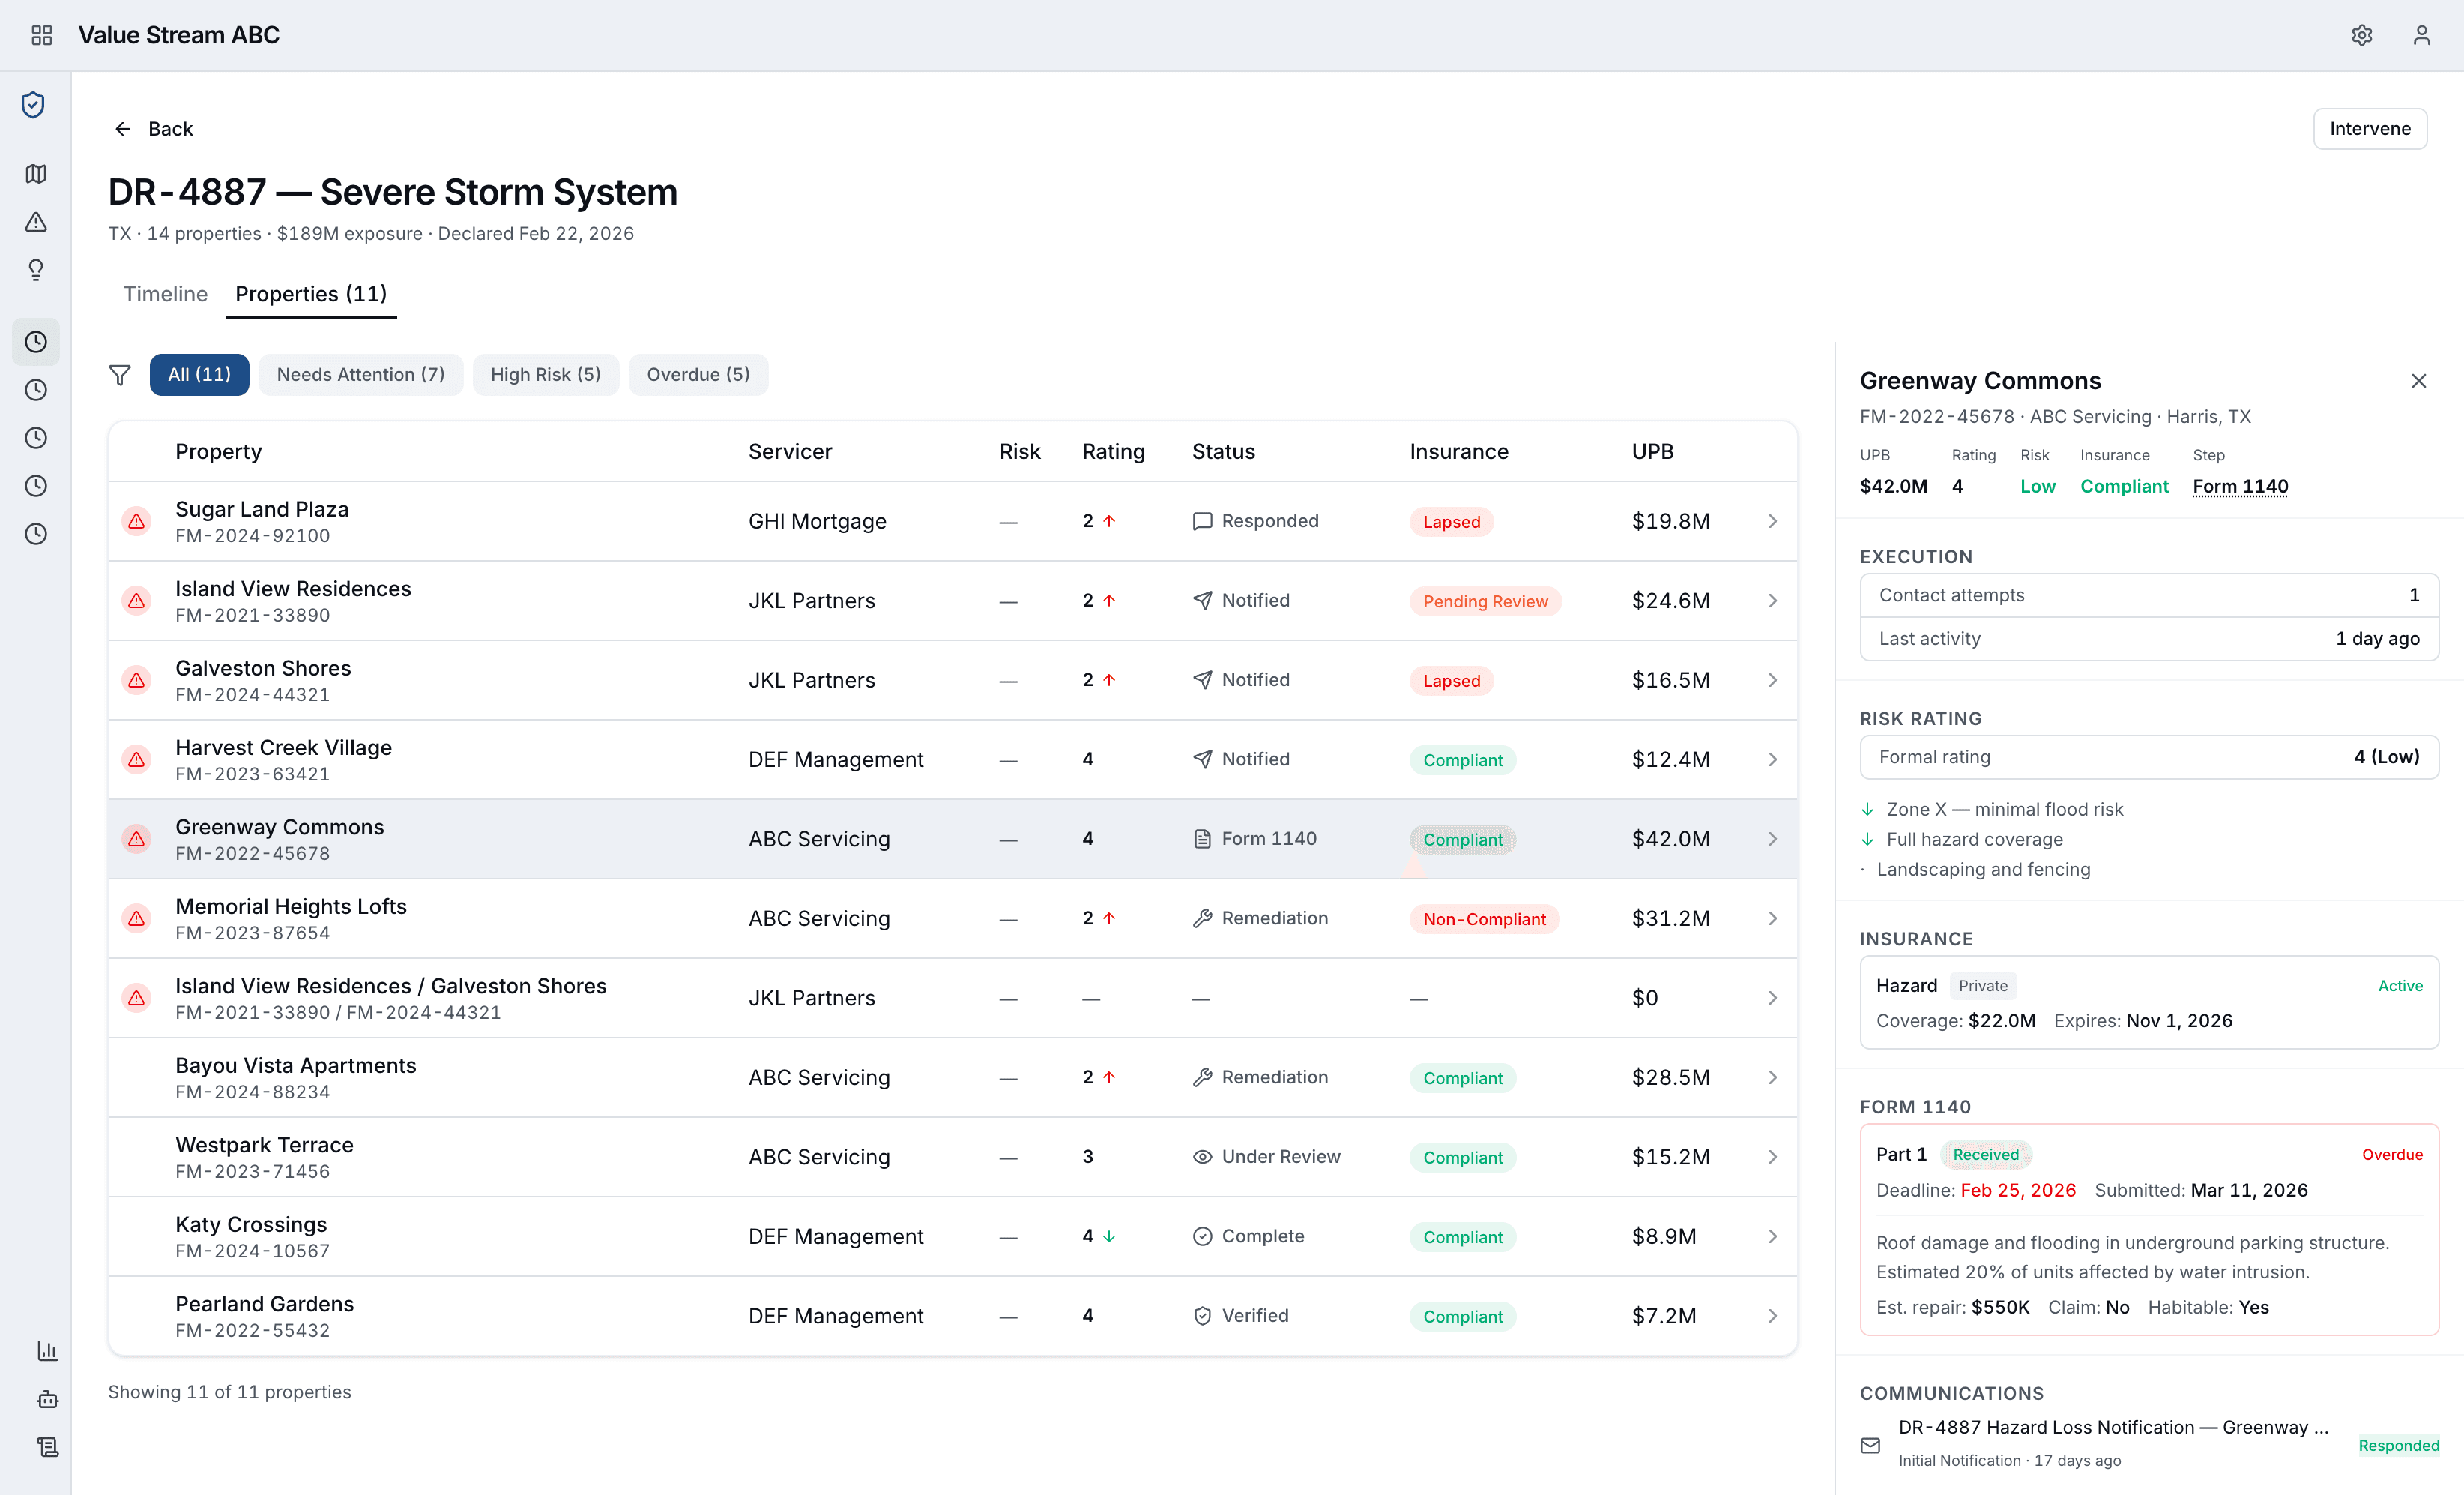Screen dimensions: 2464x1495
Task: Select the Properties (11) tab
Action: 311,294
